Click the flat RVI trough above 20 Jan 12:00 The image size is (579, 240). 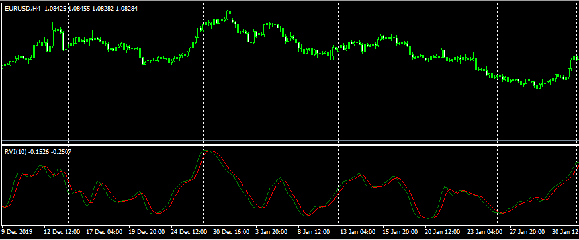point(428,218)
